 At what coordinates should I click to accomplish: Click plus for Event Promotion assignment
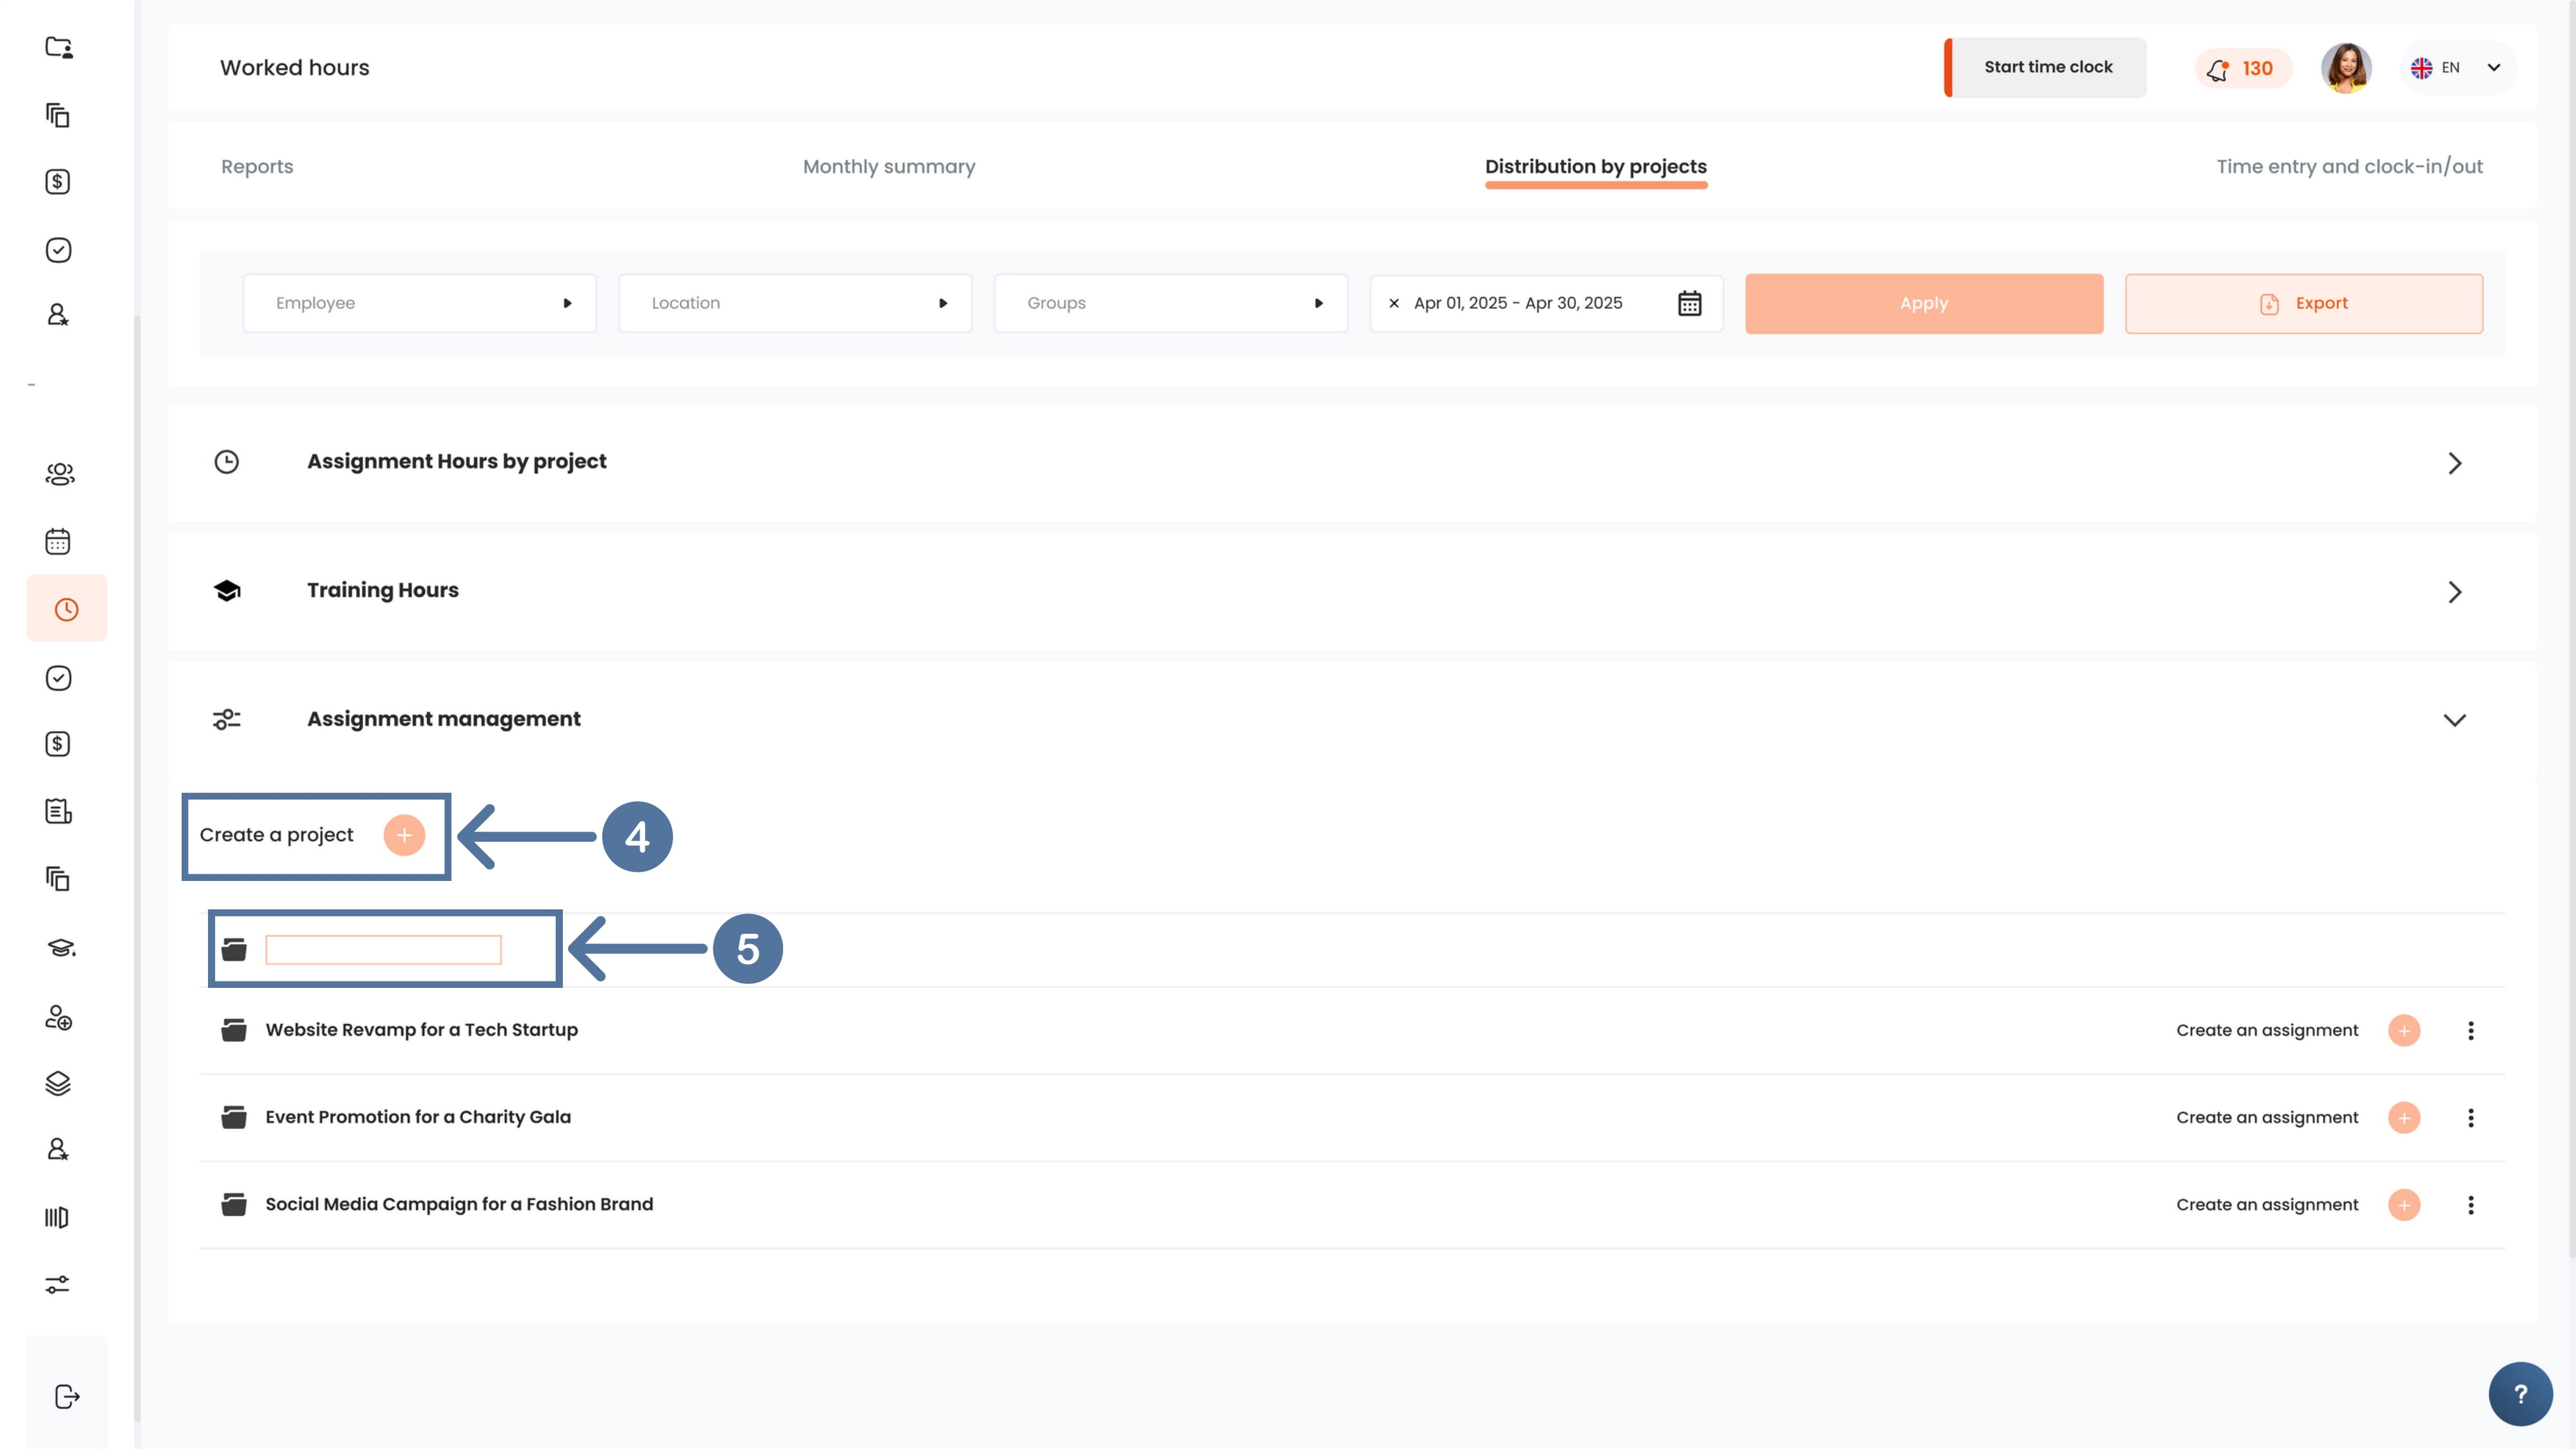(x=2404, y=1117)
